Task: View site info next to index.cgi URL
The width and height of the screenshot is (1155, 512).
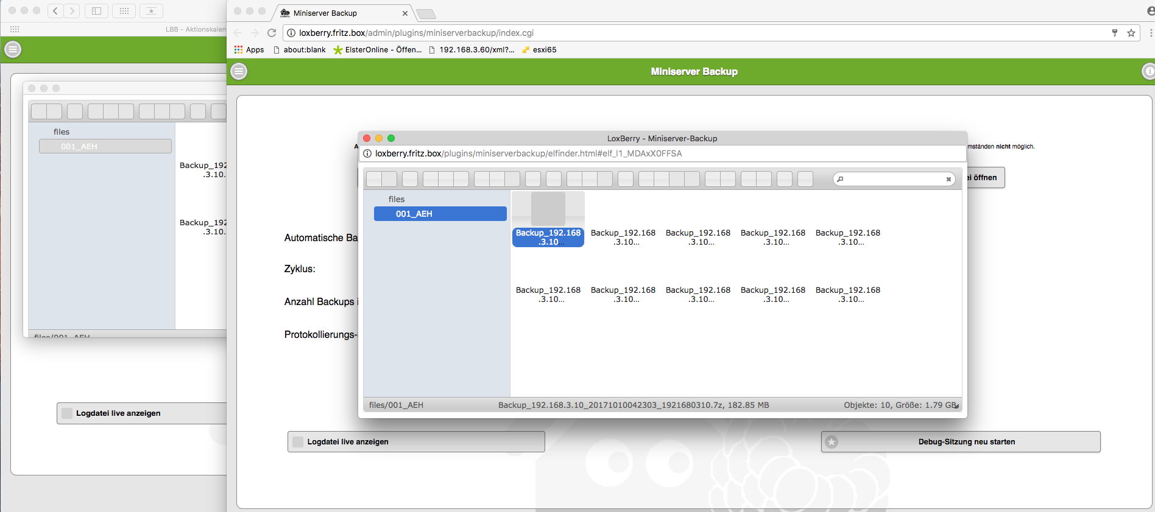Action: click(291, 33)
